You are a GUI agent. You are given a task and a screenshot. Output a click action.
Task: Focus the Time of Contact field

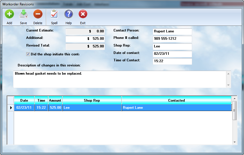172,61
